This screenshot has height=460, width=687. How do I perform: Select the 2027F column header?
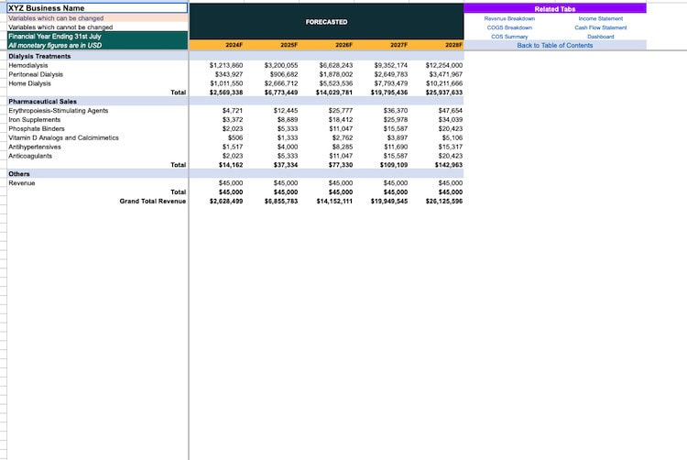(398, 45)
